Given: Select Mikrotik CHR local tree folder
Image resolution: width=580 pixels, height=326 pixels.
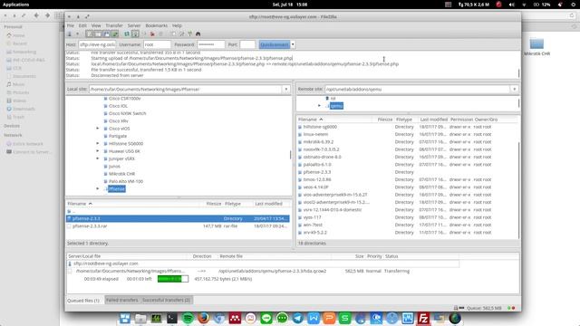Looking at the screenshot, I should click(121, 174).
